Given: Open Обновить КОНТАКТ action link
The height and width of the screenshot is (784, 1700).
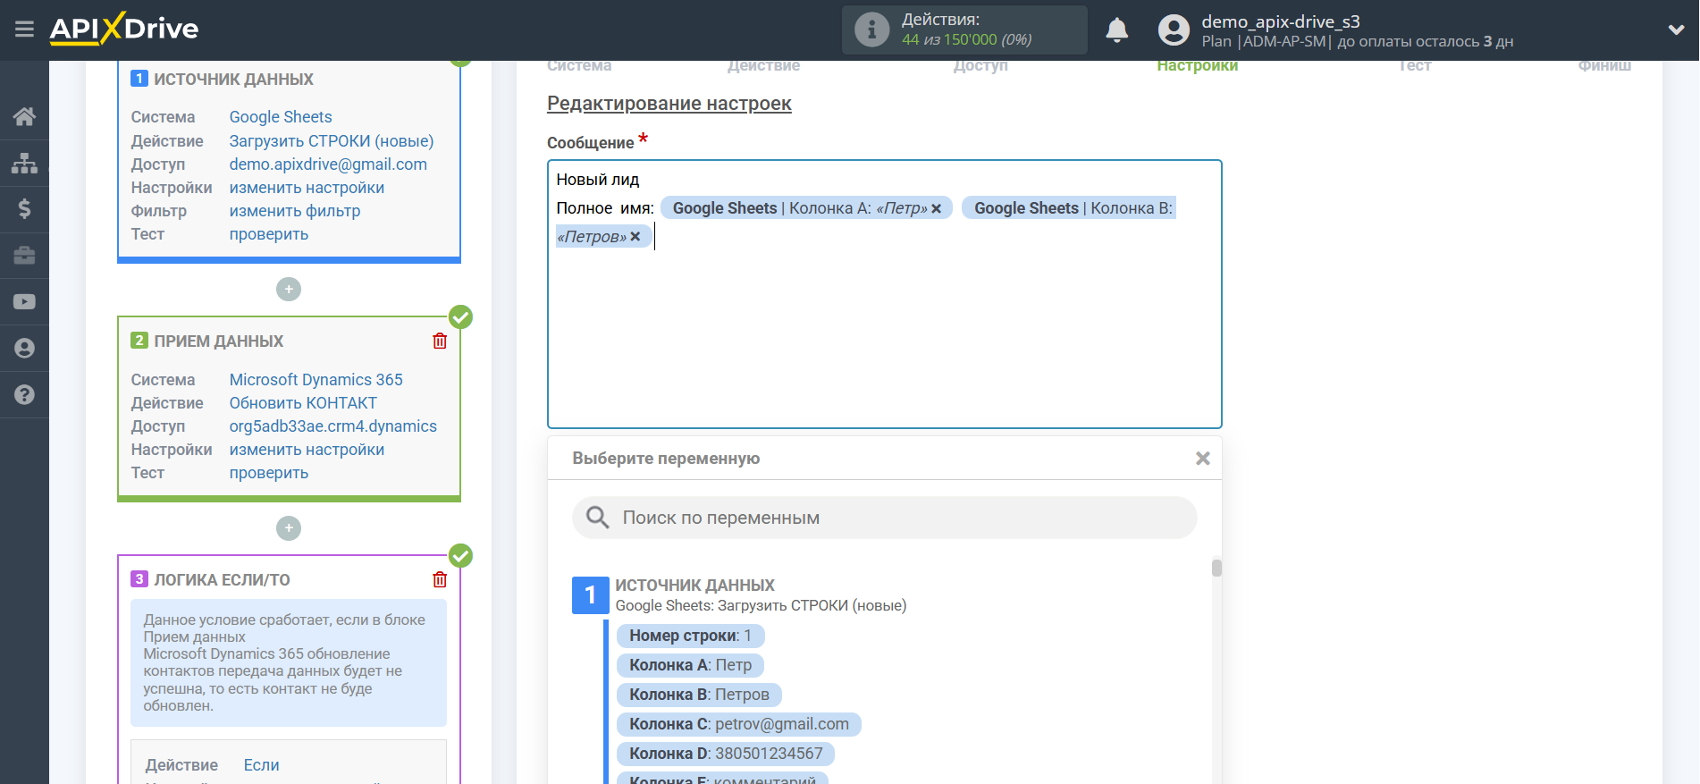Looking at the screenshot, I should (x=303, y=403).
